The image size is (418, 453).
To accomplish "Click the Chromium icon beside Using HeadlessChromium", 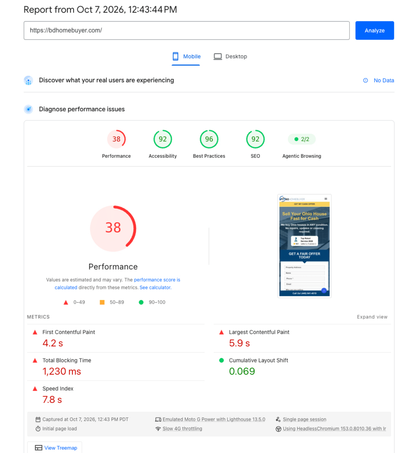I will pos(278,429).
